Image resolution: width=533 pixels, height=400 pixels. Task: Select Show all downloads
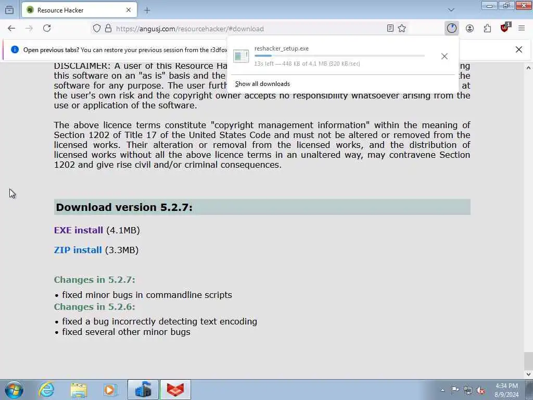point(262,84)
